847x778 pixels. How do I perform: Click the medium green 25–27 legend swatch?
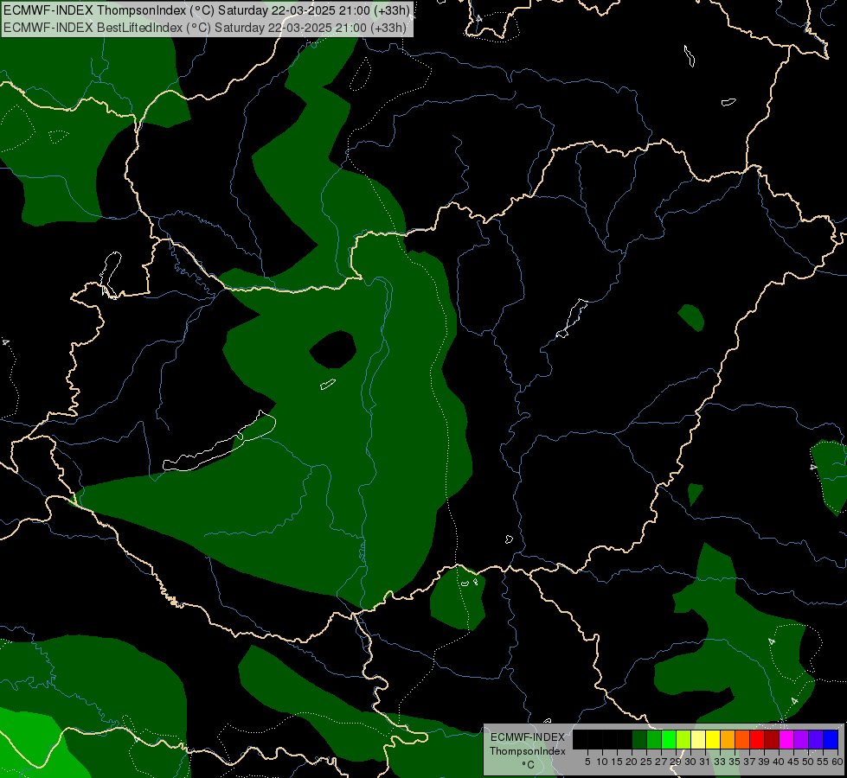pos(654,739)
